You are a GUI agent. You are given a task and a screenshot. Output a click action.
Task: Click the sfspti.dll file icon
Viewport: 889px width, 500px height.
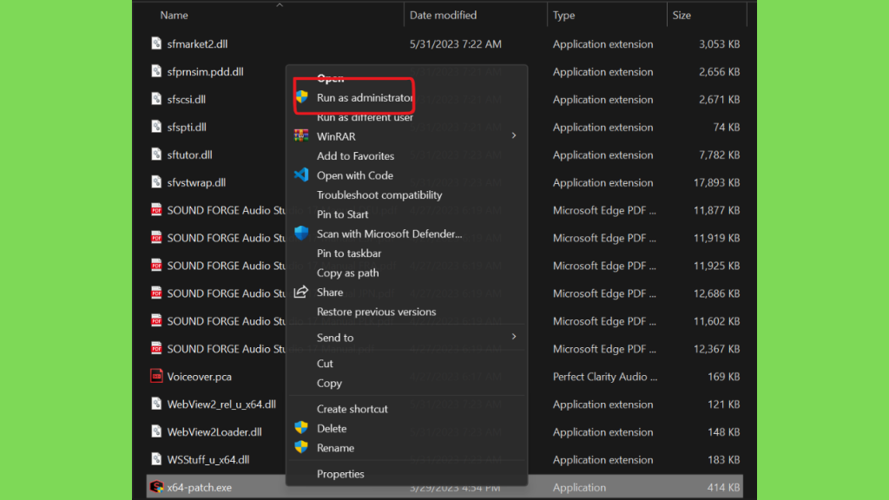pyautogui.click(x=156, y=127)
